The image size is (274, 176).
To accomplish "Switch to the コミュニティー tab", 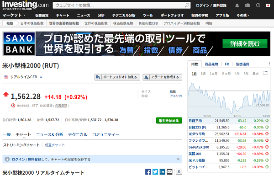I will [x=106, y=134].
